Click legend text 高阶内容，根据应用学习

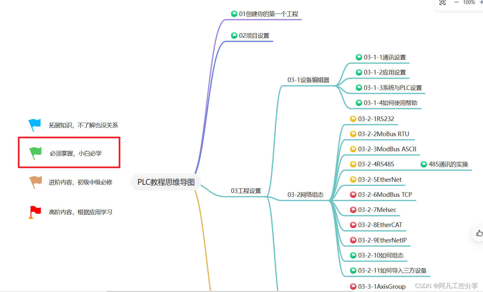tap(80, 212)
